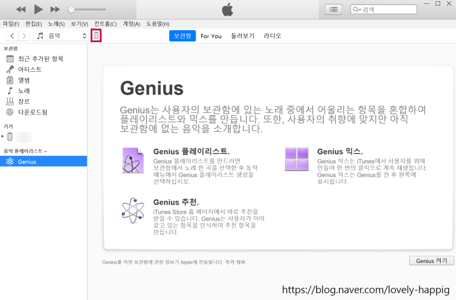This screenshot has width=456, height=300.
Task: Select 다운로드됨 label in sidebar
Action: pos(32,112)
